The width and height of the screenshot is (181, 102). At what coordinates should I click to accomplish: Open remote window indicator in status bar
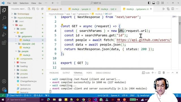[x=3, y=95]
